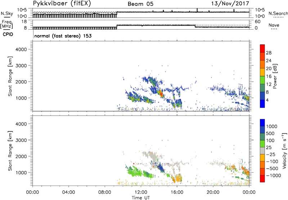This screenshot has width=288, height=200.
Task: Click the date '13/Nov/2017'
Action: 230,3
